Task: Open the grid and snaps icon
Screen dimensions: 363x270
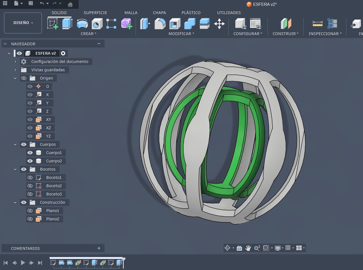Action: 288,248
